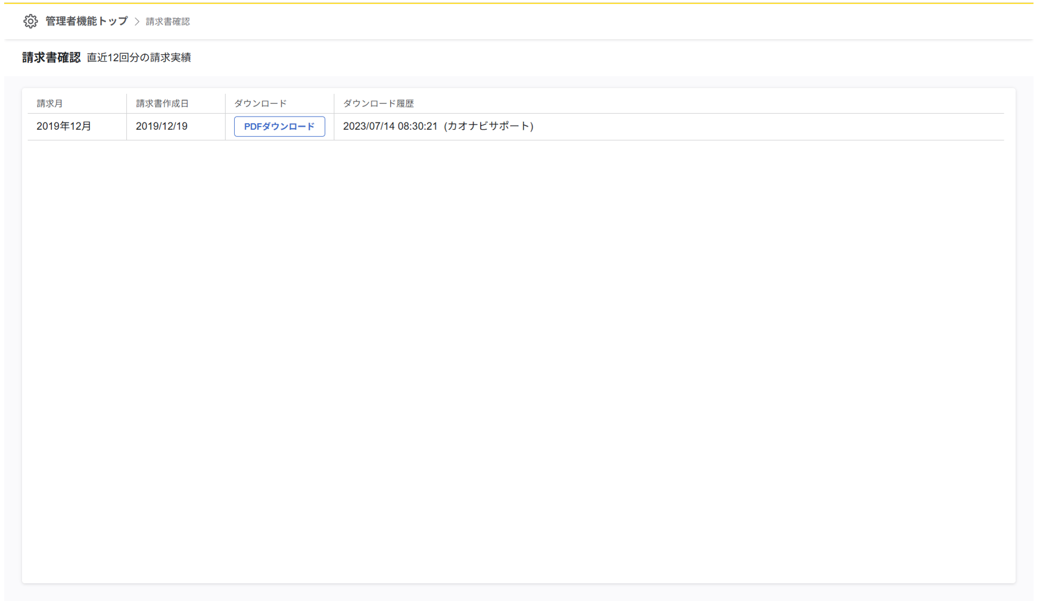This screenshot has height=601, width=1037.
Task: Click the breadcrumb chevron separator
Action: 137,21
